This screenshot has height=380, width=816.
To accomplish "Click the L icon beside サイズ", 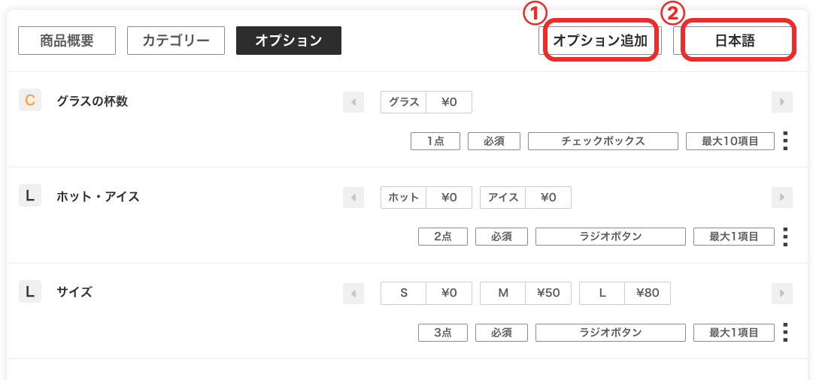I will tap(29, 292).
